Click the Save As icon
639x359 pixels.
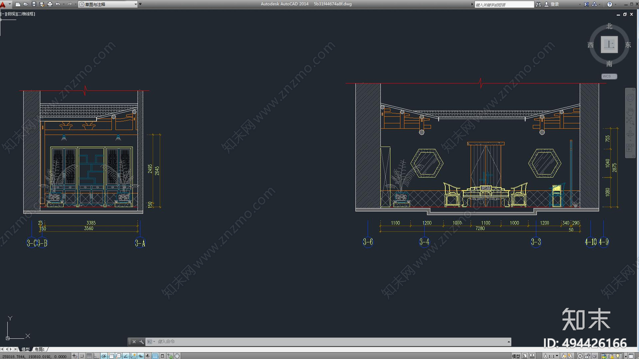coord(42,4)
